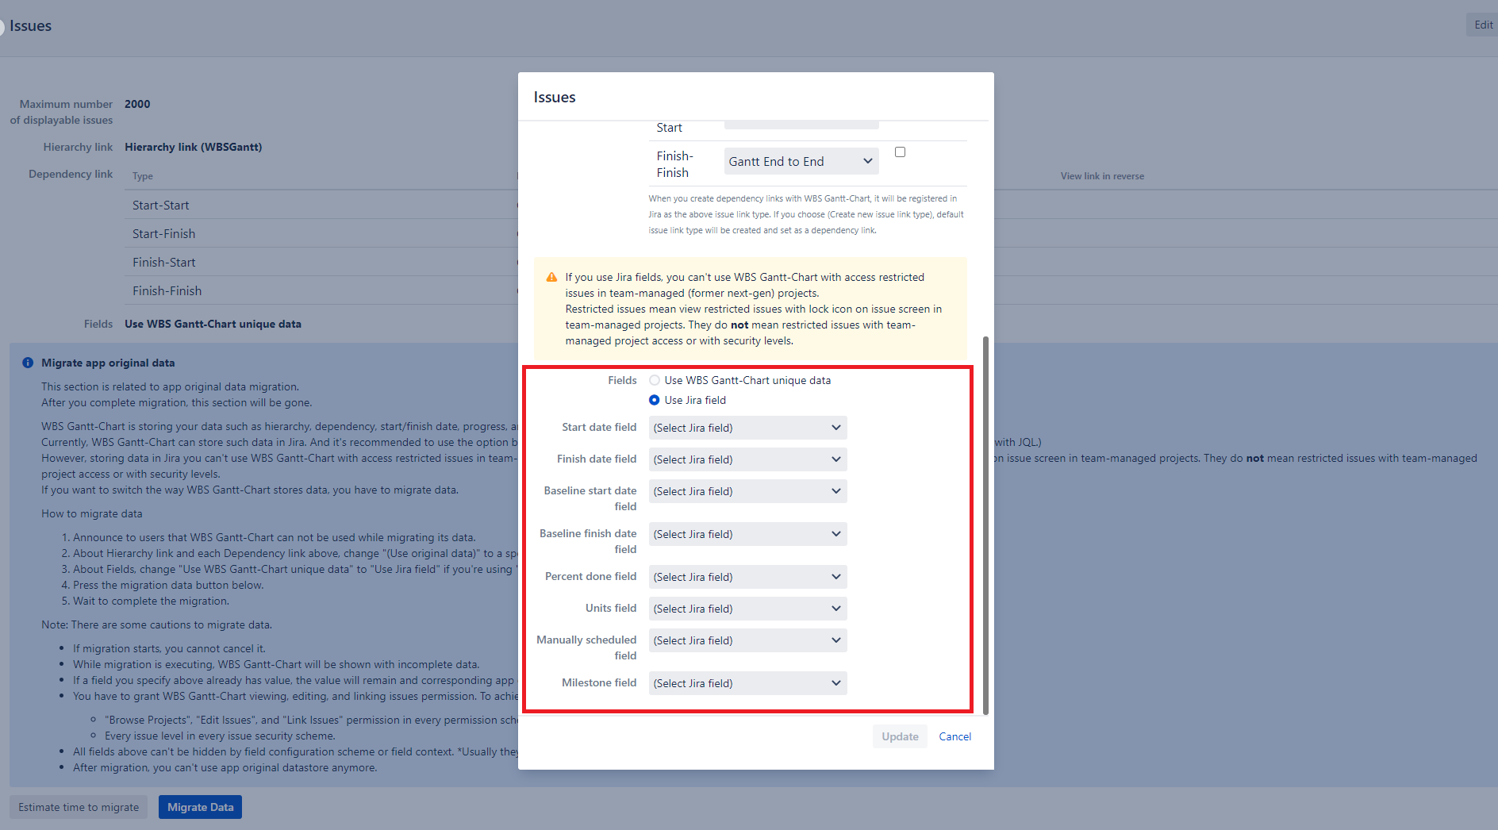Expand the Finish date field dropdown
The height and width of the screenshot is (830, 1498).
[x=747, y=460]
